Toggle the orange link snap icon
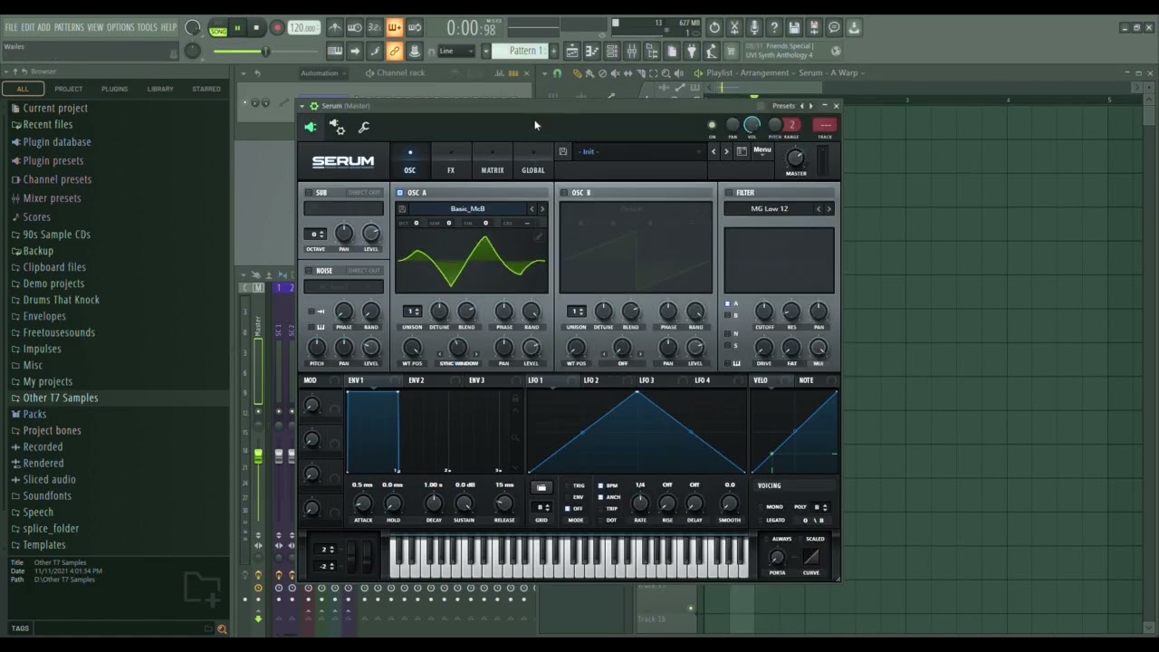Screen dimensions: 1159x652 coord(394,52)
